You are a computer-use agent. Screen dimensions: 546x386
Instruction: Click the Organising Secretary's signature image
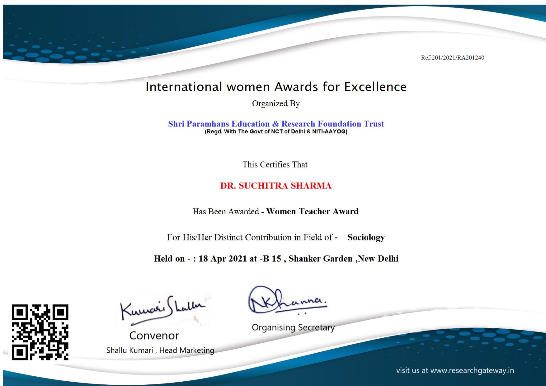(287, 300)
